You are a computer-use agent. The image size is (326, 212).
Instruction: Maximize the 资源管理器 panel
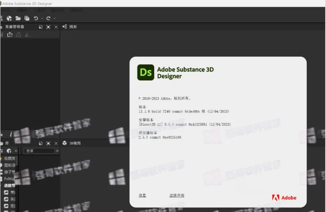pos(48,27)
